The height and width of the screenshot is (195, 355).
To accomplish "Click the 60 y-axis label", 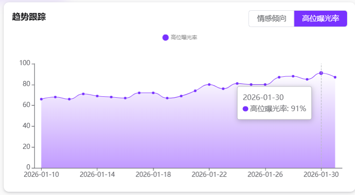I will pos(27,105).
